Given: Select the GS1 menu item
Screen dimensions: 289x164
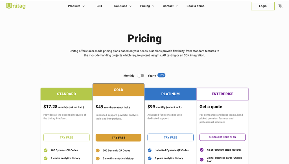Looking at the screenshot, I should point(99,6).
